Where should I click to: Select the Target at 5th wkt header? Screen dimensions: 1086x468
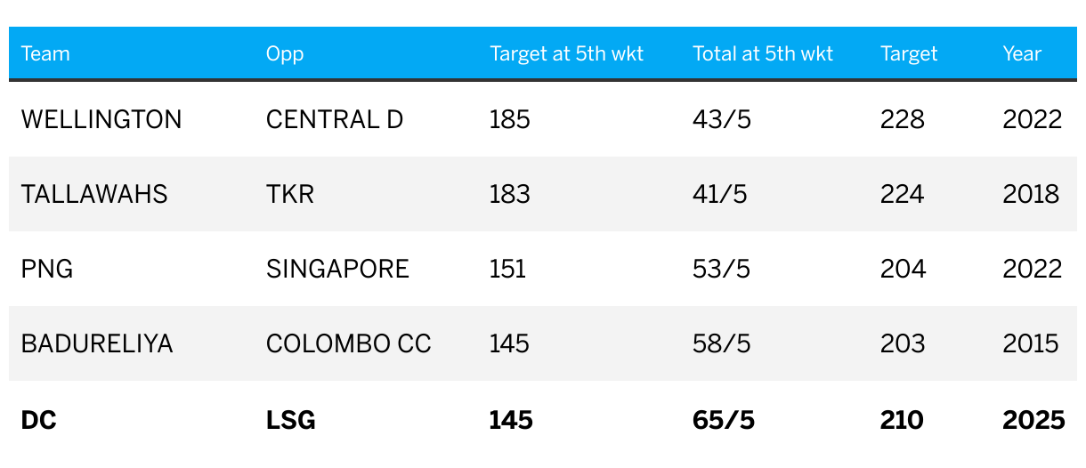(x=567, y=53)
